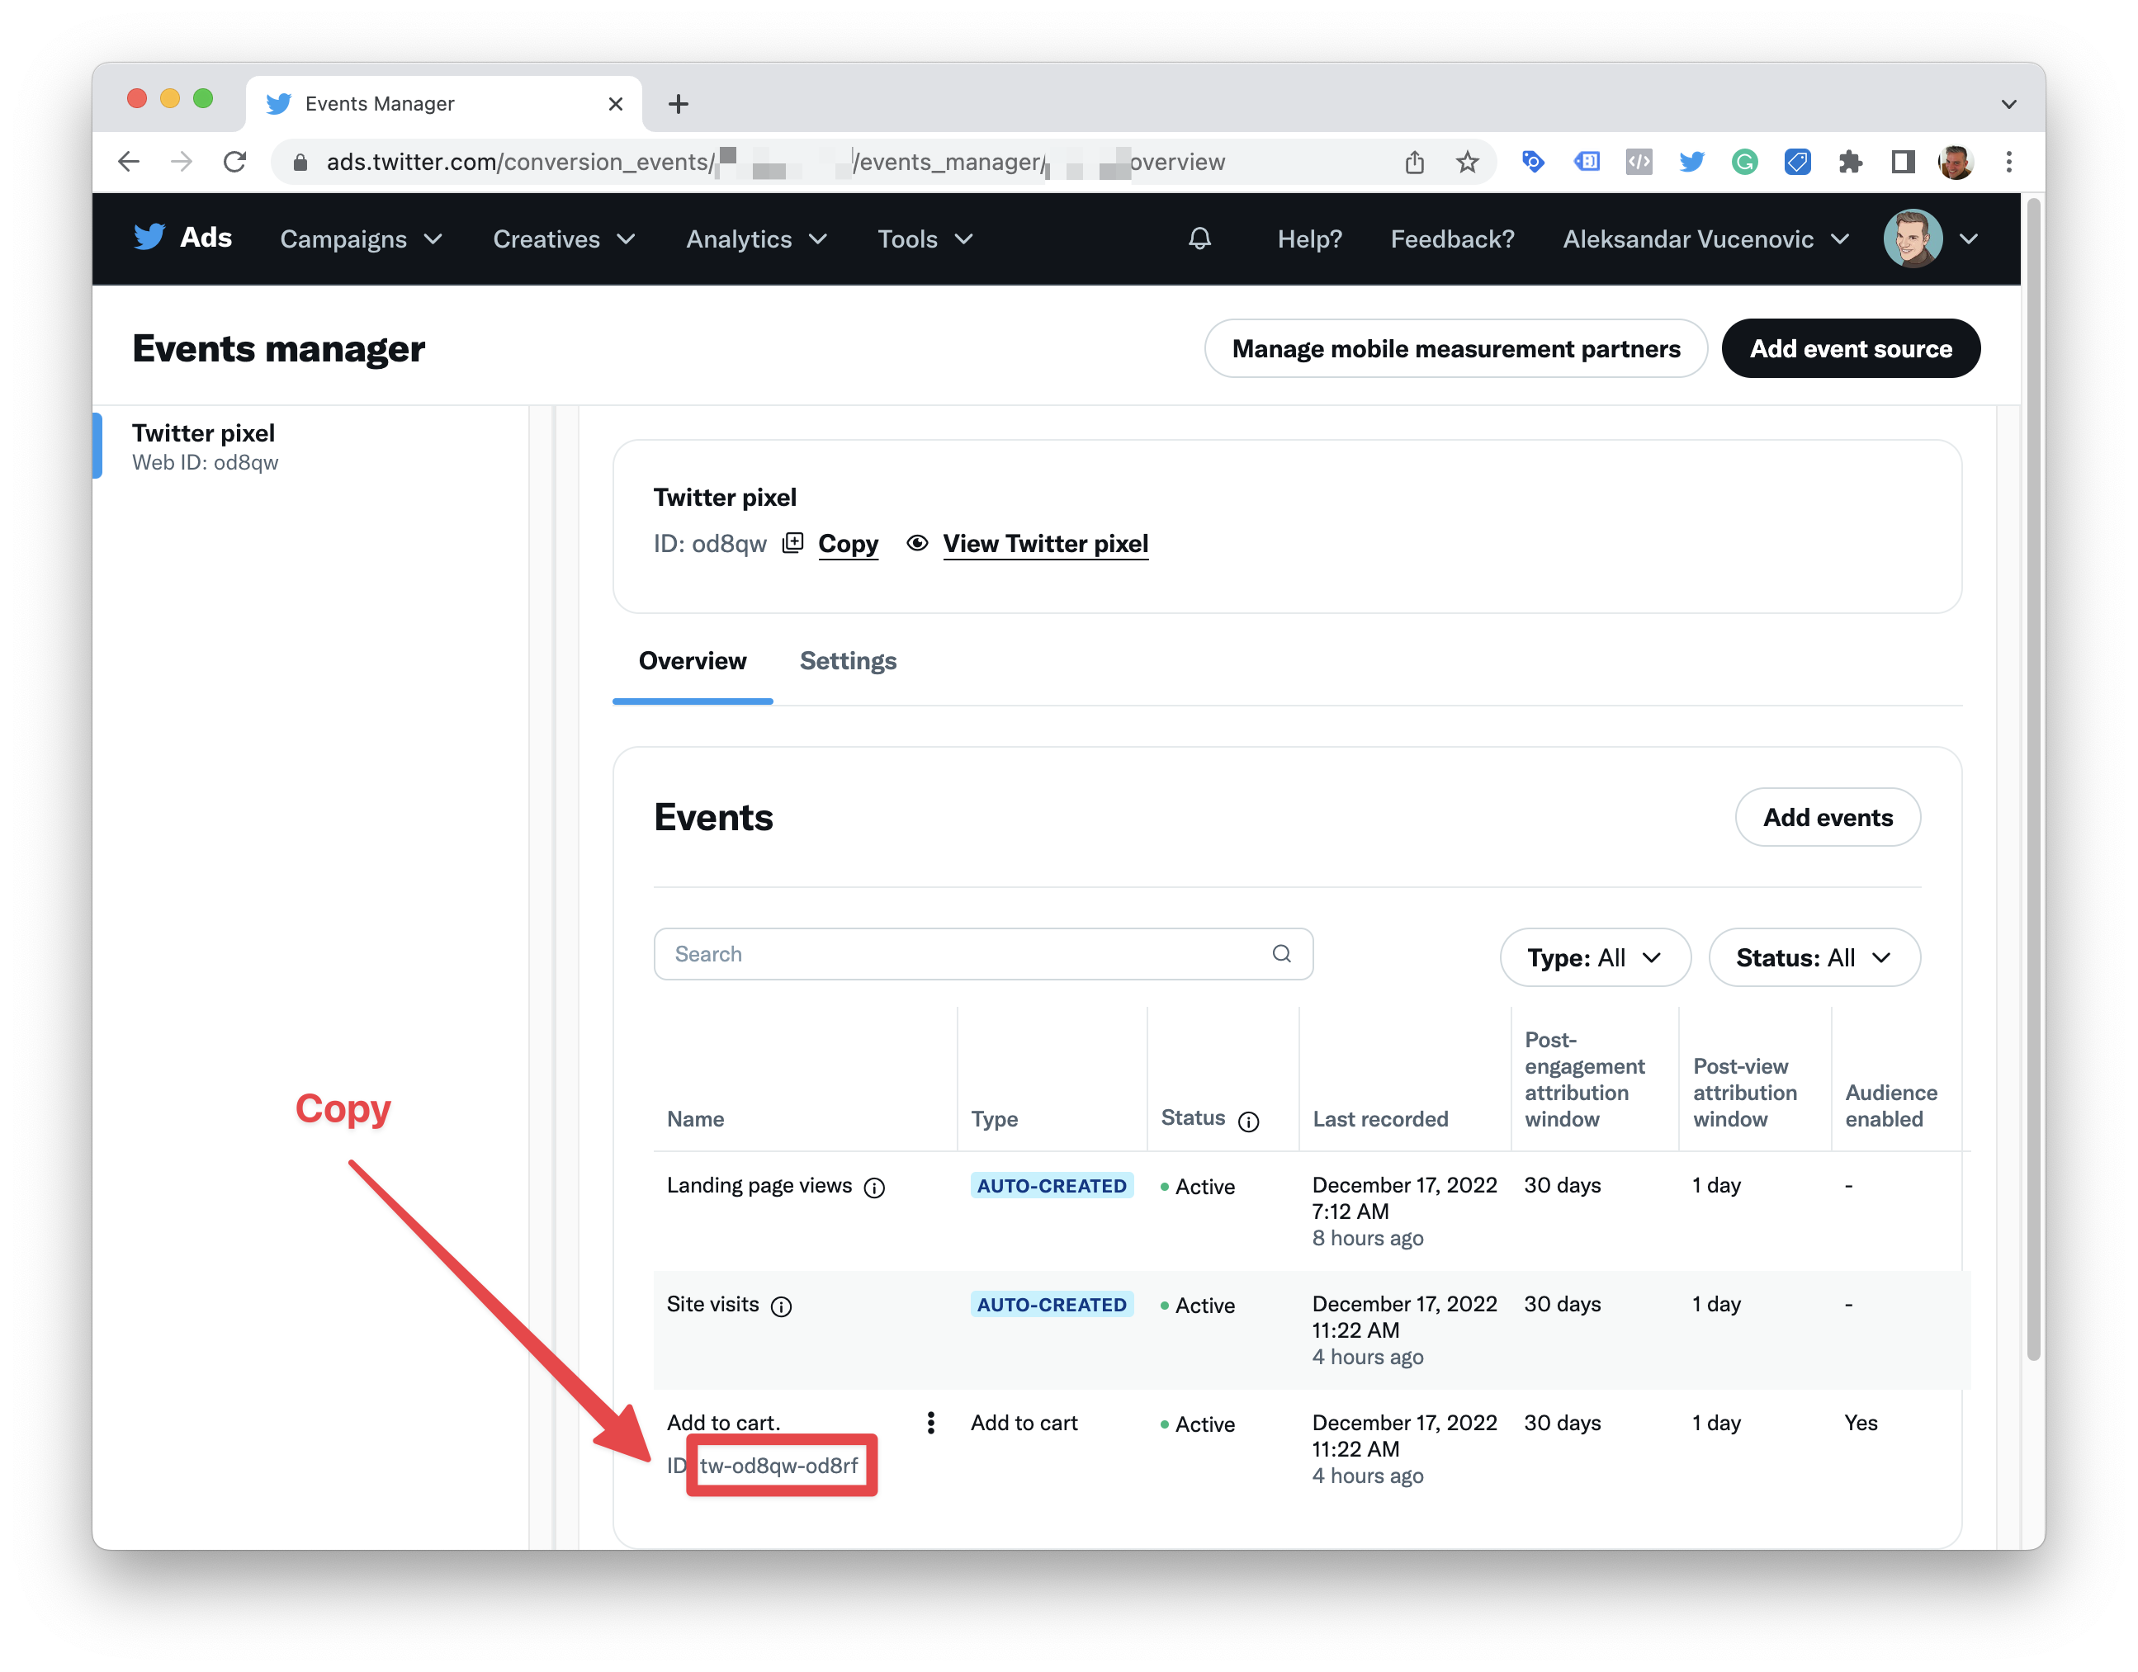Open the Type: All filter
2138x1672 pixels.
(1595, 957)
